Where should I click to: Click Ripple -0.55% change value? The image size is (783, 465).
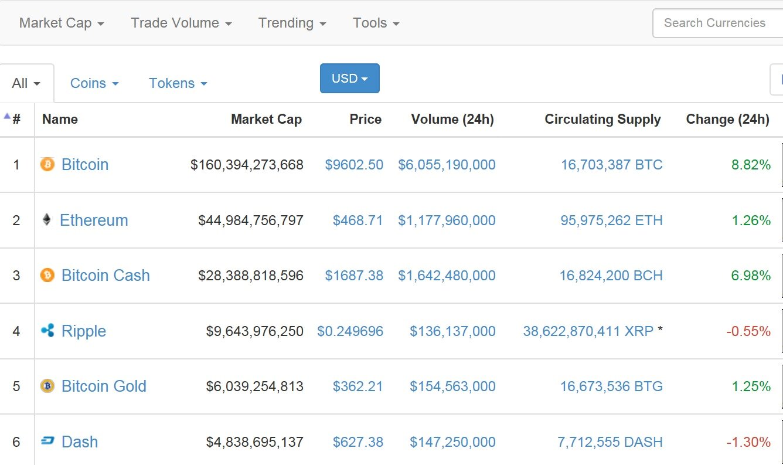(748, 331)
